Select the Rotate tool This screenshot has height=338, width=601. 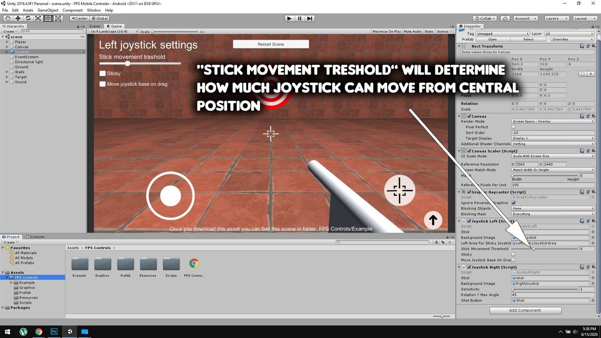click(28, 18)
